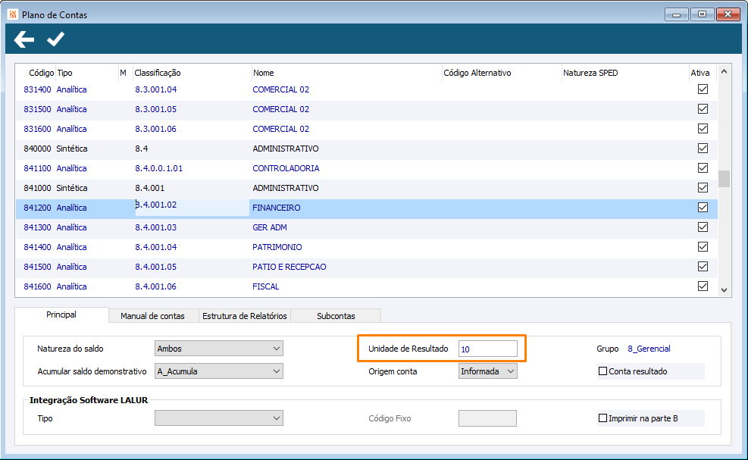Screen dimensions: 748x460
Task: Click classification 8.3.001.05
Action: click(x=155, y=109)
